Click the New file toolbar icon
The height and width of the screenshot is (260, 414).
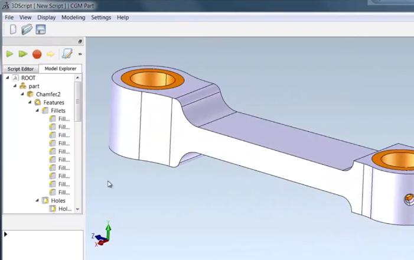tap(13, 30)
